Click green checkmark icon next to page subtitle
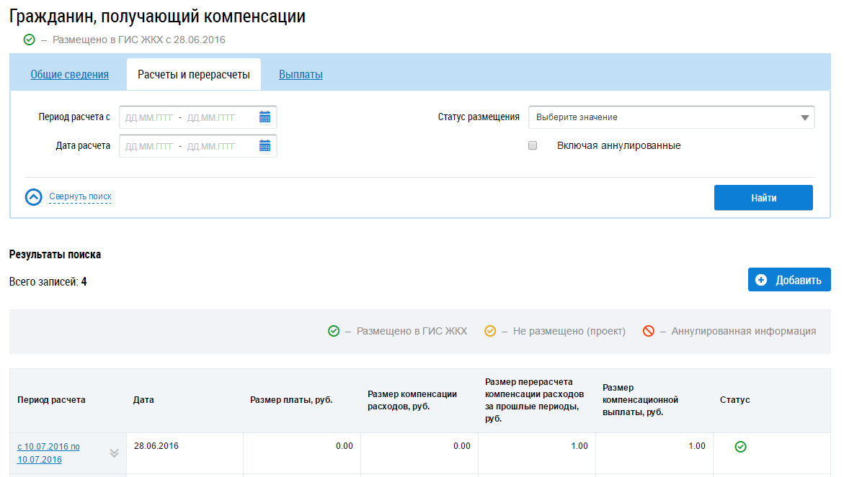 [x=29, y=40]
